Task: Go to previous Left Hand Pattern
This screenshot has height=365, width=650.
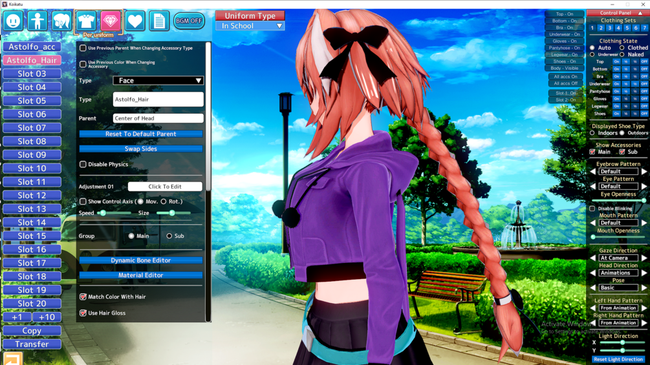Action: pos(593,308)
